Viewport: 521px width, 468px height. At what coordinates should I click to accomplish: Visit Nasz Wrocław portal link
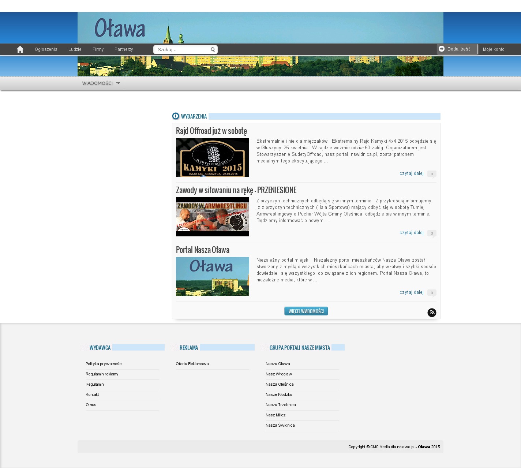pos(279,374)
